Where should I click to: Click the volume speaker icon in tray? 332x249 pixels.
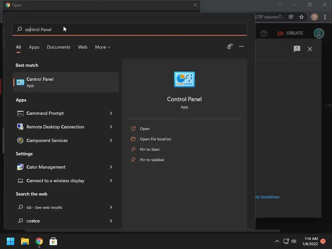(x=294, y=241)
